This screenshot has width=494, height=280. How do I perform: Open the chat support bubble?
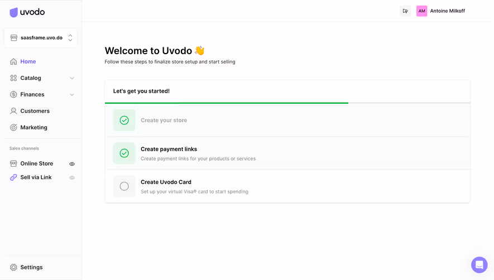pyautogui.click(x=479, y=264)
